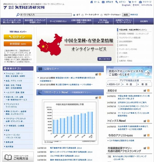Open 独自の調査・コンサルティング menu
Image resolution: width=154 pixels, height=162 pixels.
[35, 21]
